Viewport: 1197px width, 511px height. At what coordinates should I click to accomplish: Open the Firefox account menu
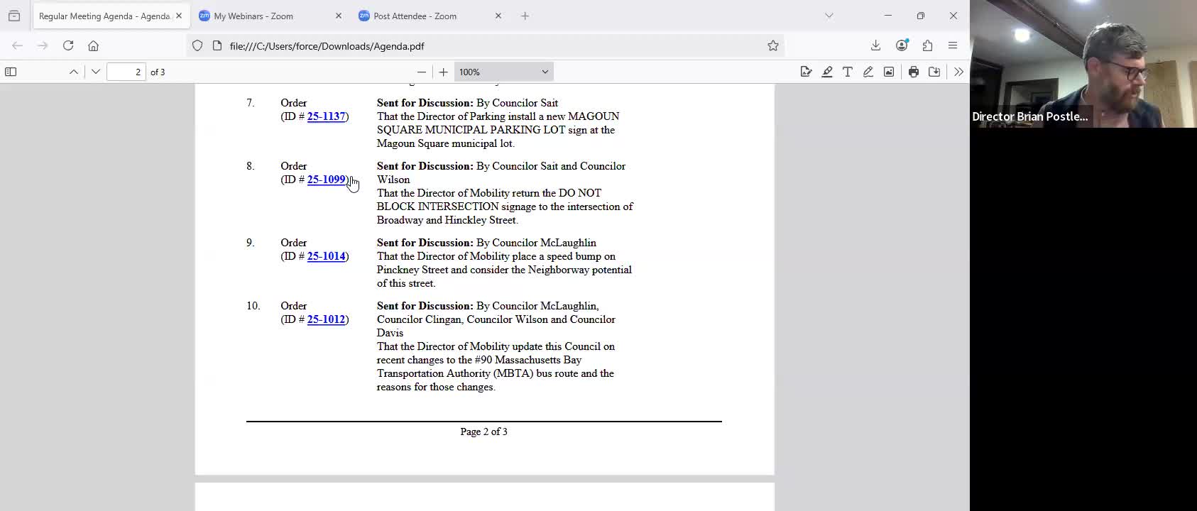point(902,45)
